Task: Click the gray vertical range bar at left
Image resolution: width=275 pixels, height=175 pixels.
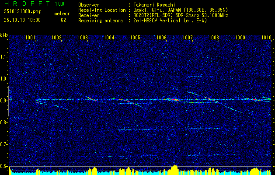Action: point(8,101)
